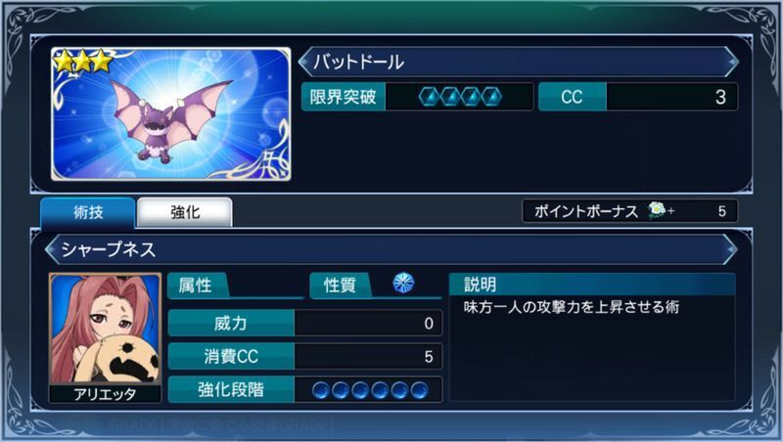The image size is (783, 442).
Task: Click left arrow of バットドール title bar
Action: (304, 63)
